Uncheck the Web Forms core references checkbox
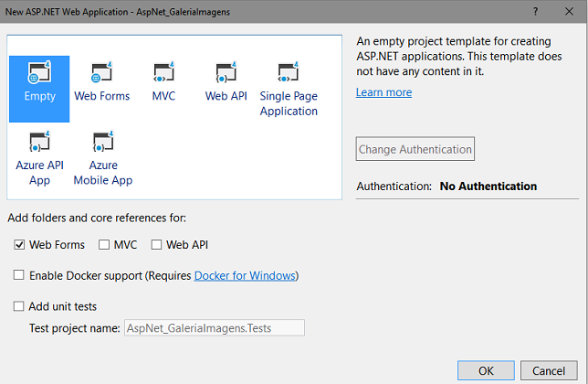 (x=19, y=245)
